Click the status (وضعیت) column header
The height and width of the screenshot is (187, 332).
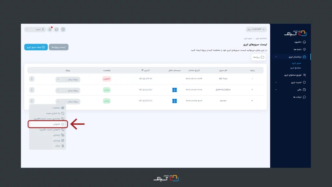click(107, 70)
